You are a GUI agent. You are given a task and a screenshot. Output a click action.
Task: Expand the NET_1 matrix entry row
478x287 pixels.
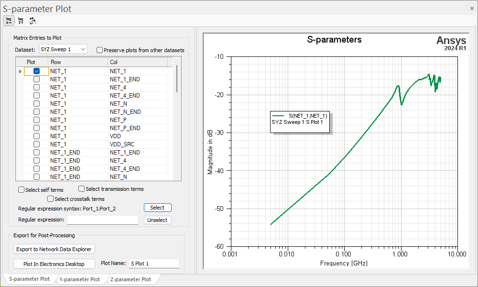20,71
